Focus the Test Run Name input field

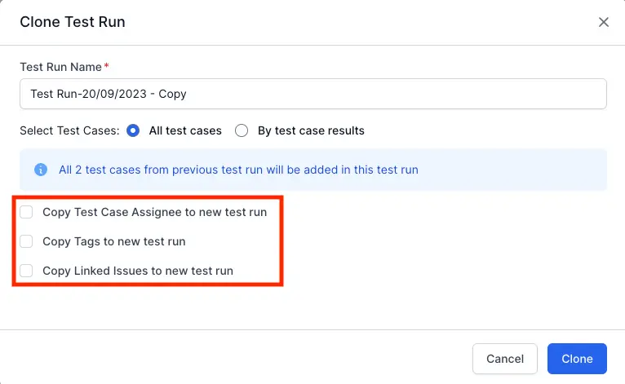point(312,94)
